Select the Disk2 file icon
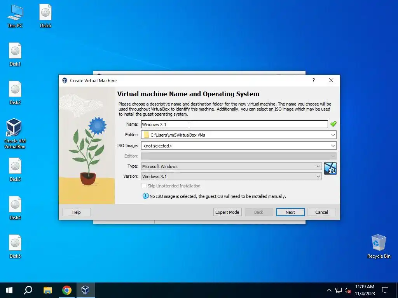The width and height of the screenshot is (398, 298). (15, 93)
